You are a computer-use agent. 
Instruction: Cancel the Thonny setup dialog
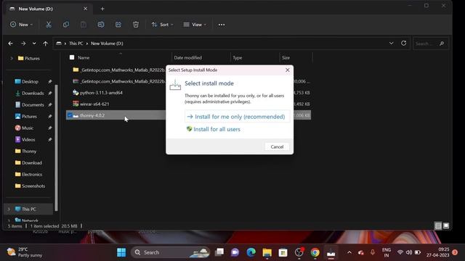[277, 146]
